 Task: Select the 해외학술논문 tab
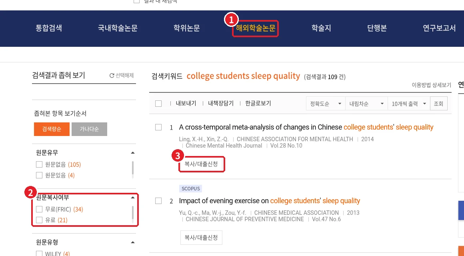click(x=255, y=28)
